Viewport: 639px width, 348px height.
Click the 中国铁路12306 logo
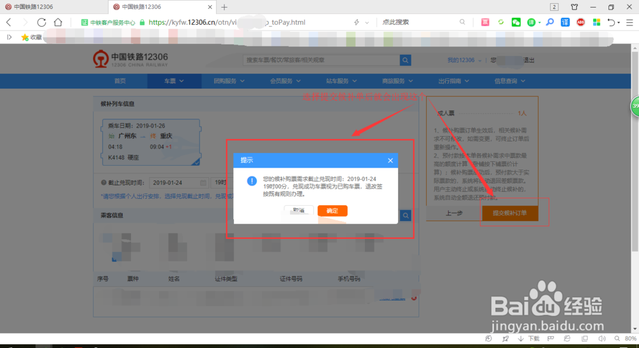pos(130,59)
